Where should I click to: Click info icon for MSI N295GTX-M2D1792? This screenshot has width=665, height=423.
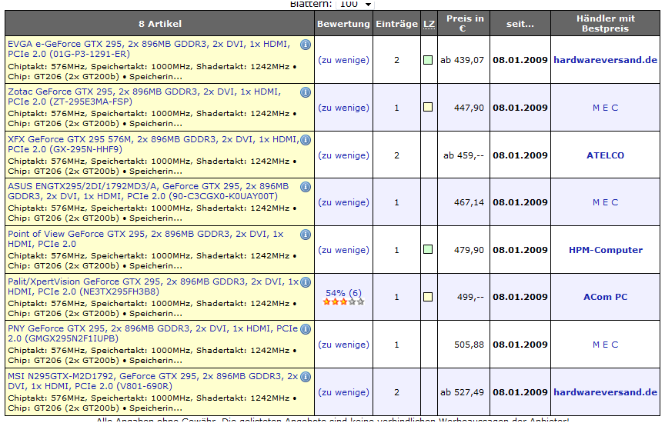(306, 376)
